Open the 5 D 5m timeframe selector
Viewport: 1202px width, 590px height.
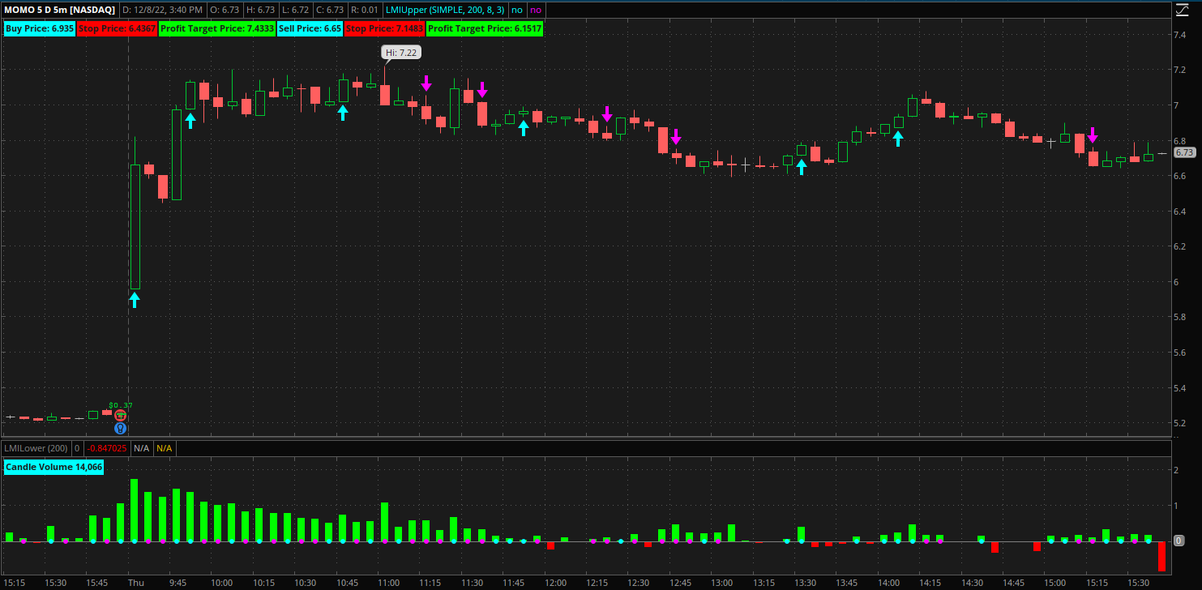point(49,11)
